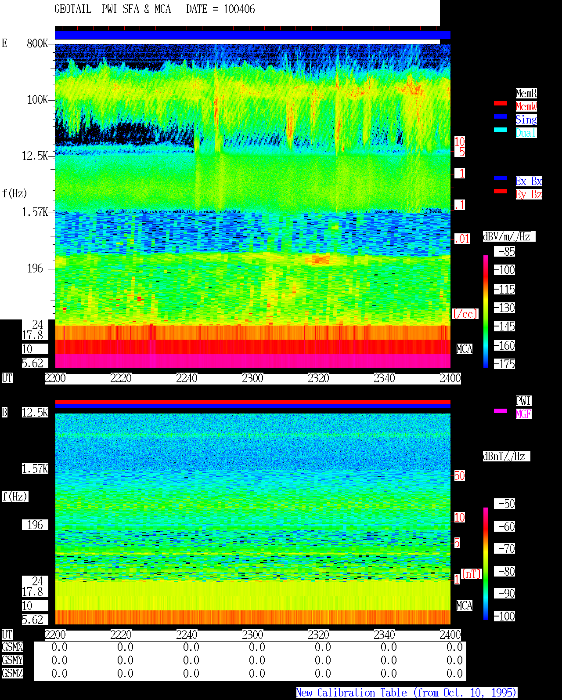Click the red Ey Bz legend swatch
This screenshot has width=562, height=700.
coord(501,192)
